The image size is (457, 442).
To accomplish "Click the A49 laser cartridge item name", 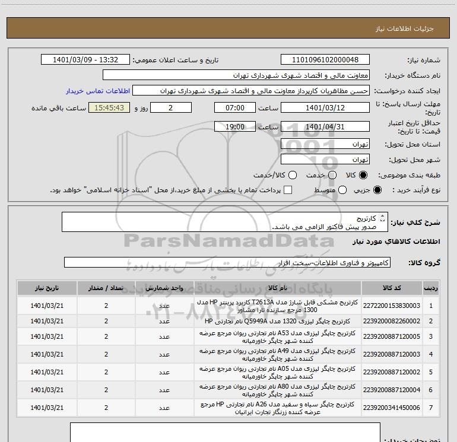I will pos(278,355).
